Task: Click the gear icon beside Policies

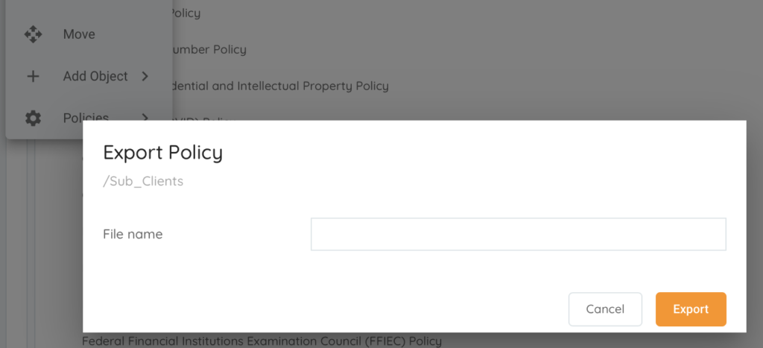Action: (x=33, y=118)
